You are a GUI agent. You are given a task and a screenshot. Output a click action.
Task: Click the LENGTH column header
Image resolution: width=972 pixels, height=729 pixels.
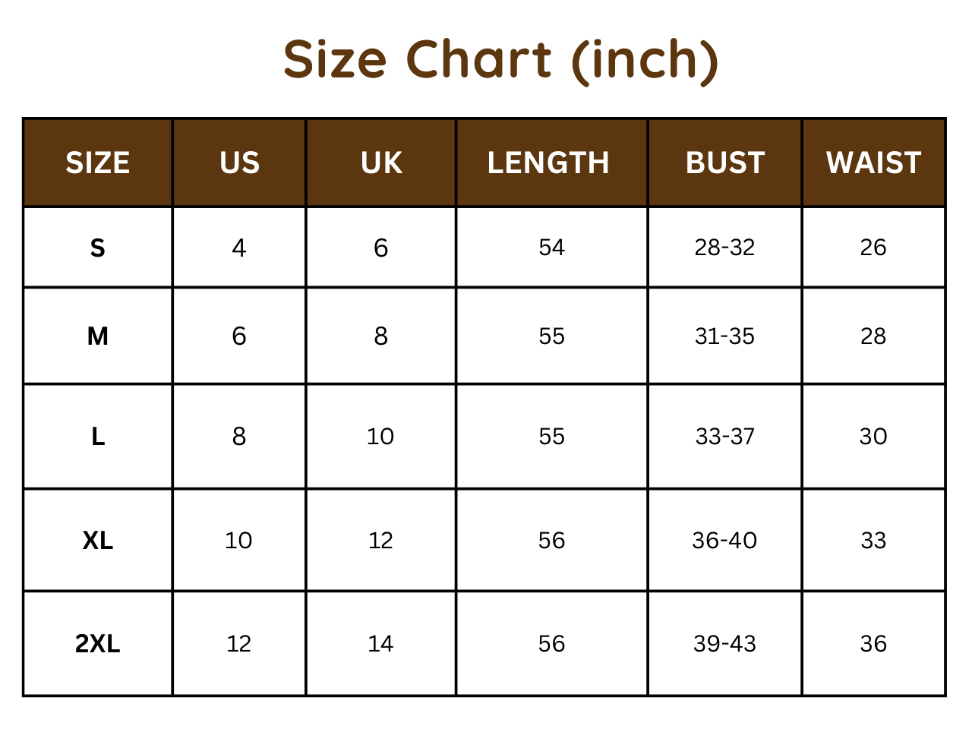pos(548,163)
